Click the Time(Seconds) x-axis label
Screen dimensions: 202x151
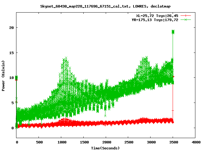[105, 148]
